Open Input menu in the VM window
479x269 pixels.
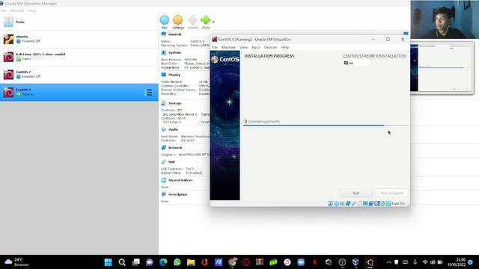(x=256, y=48)
